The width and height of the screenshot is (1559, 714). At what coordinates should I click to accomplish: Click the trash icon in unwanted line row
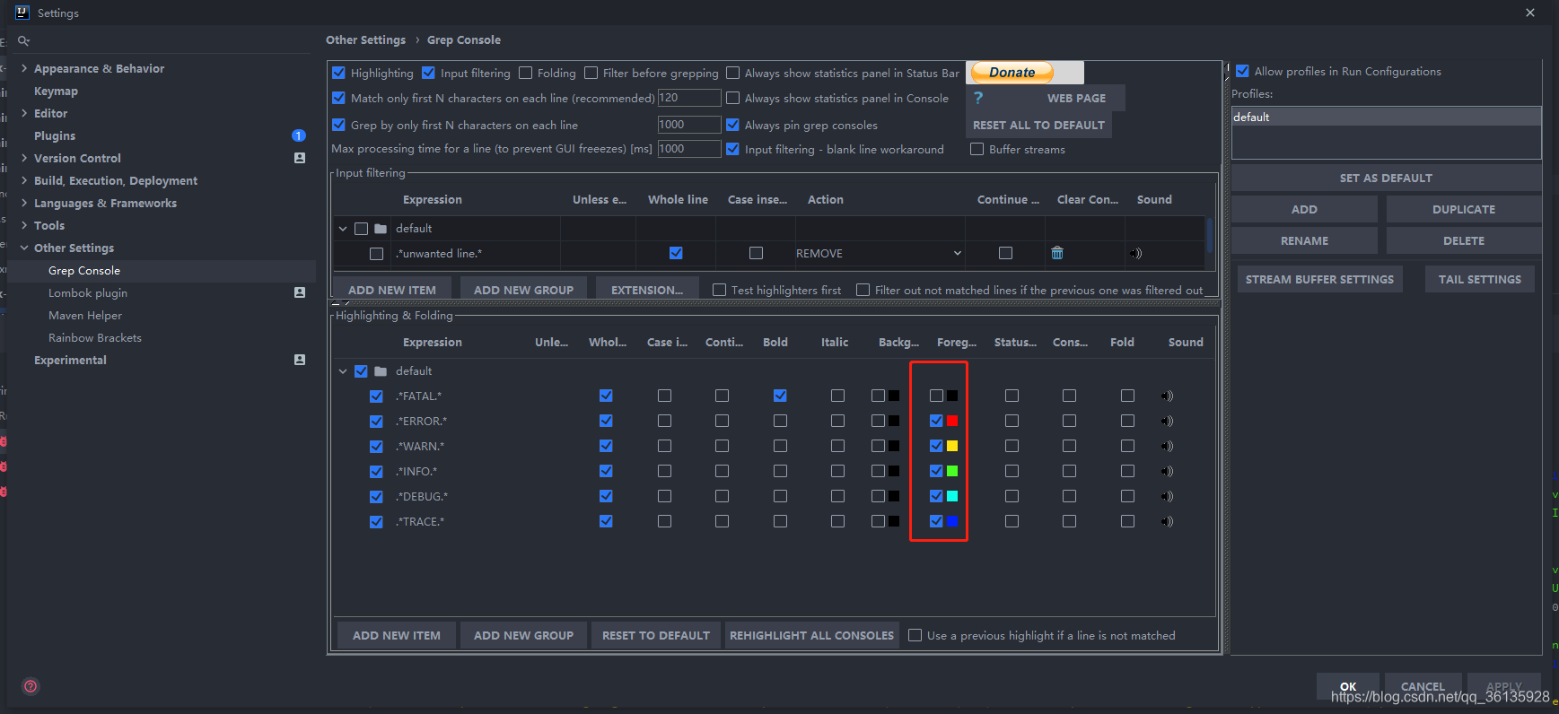click(1057, 253)
